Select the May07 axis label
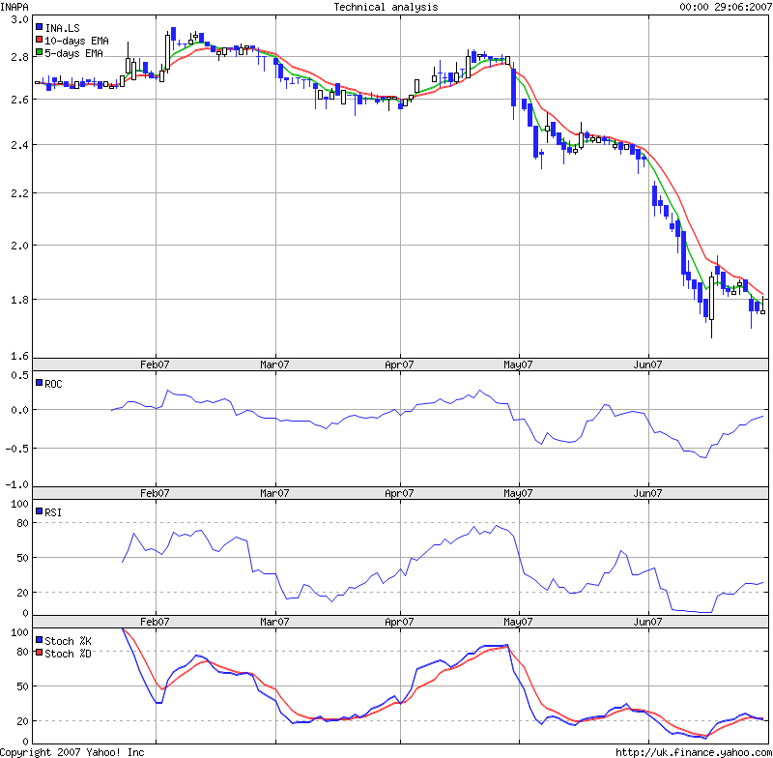This screenshot has width=773, height=758. (519, 363)
